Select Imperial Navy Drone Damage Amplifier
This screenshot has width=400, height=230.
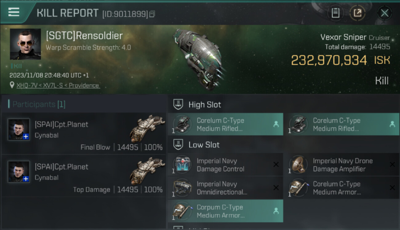click(x=342, y=165)
